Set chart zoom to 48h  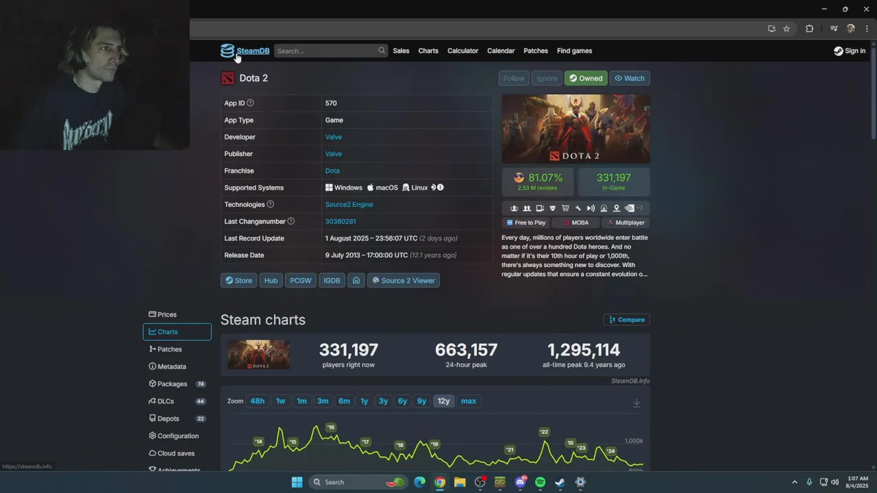click(x=258, y=401)
